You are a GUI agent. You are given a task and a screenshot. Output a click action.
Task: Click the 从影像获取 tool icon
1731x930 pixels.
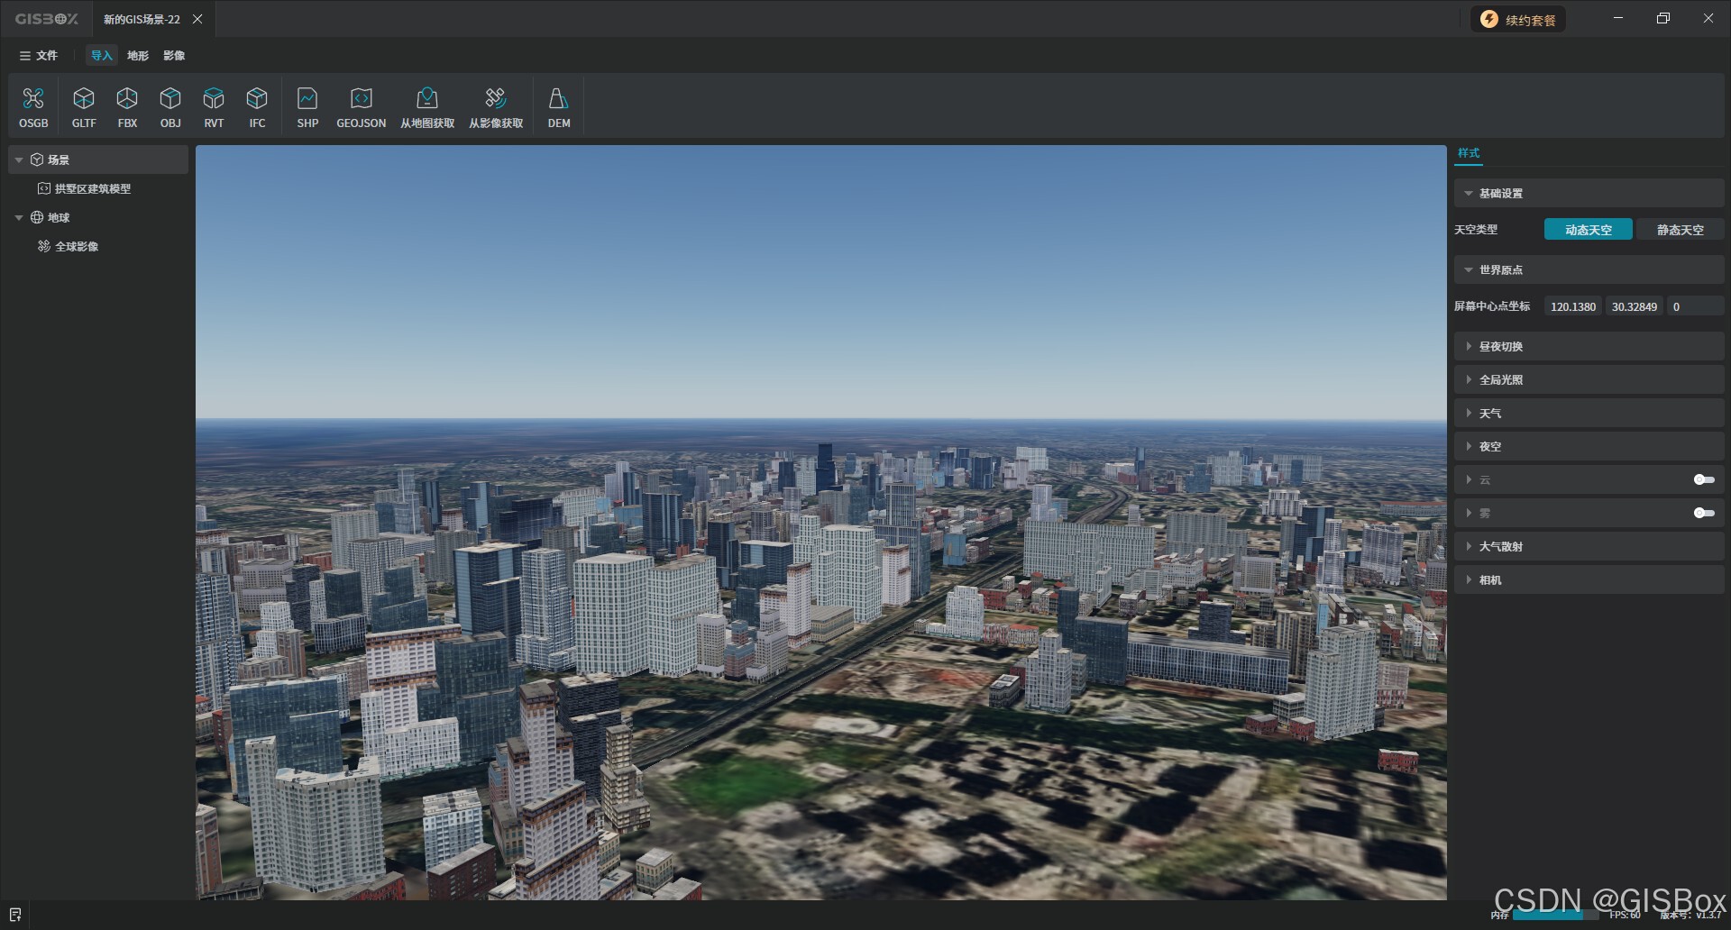[x=496, y=97]
